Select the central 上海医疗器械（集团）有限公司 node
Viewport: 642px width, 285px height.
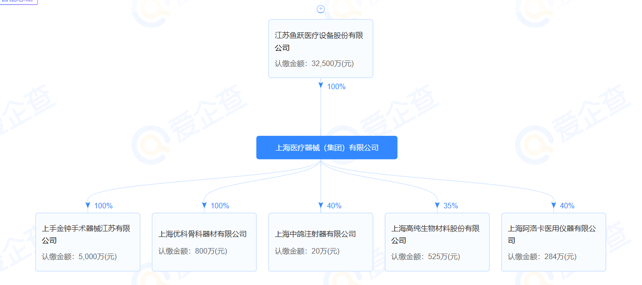(327, 148)
